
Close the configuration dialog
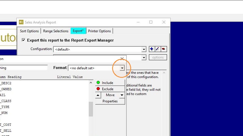tap(122, 59)
